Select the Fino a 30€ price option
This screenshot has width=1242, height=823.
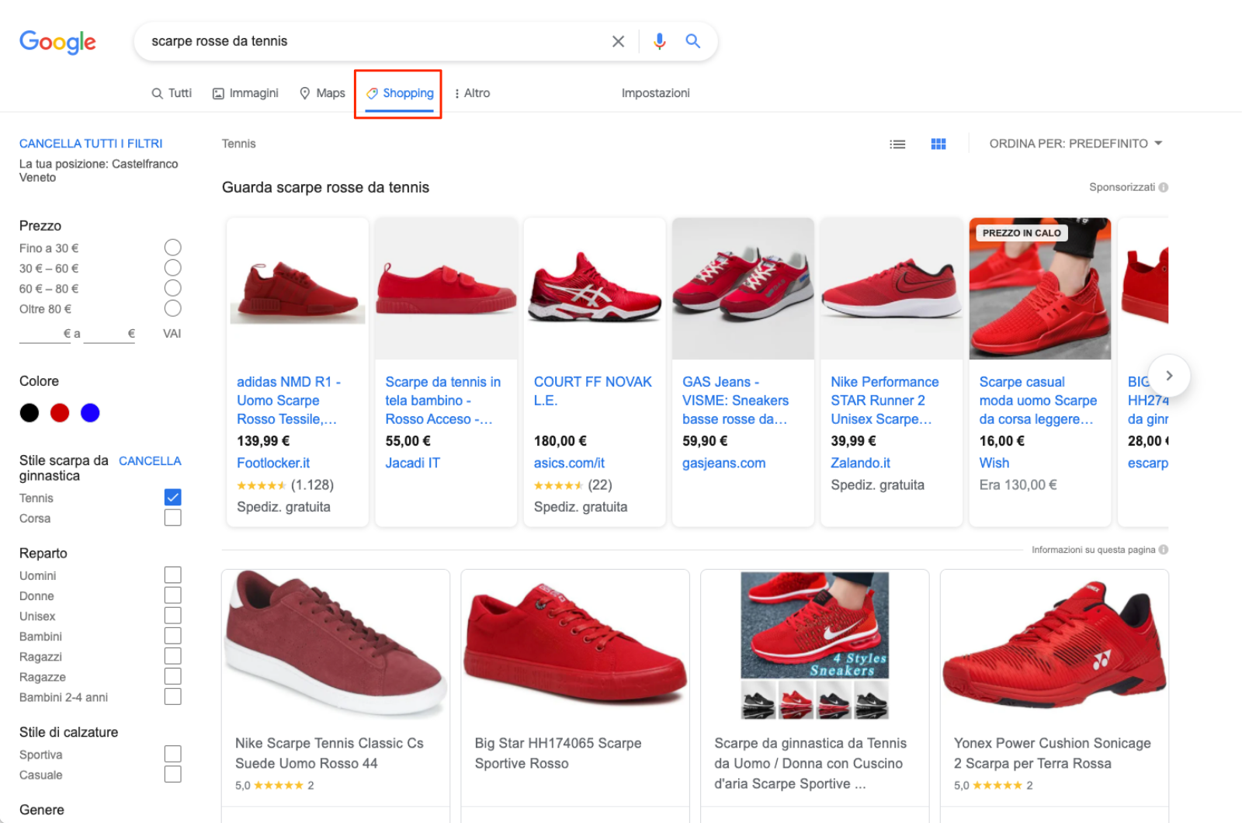pyautogui.click(x=172, y=247)
